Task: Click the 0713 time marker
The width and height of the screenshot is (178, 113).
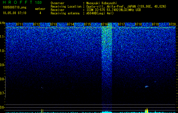Action: pyautogui.click(x=53, y=24)
